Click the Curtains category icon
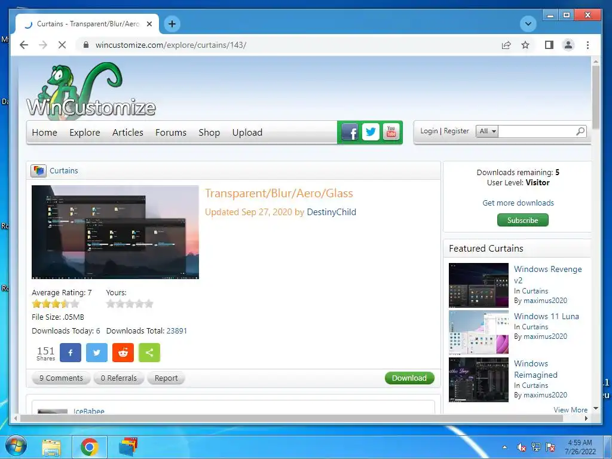Image resolution: width=612 pixels, height=459 pixels. click(38, 170)
